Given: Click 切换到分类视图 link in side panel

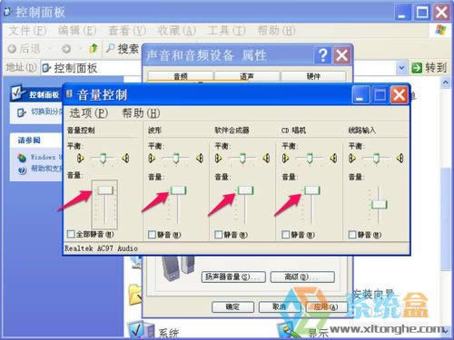Looking at the screenshot, I should point(40,112).
